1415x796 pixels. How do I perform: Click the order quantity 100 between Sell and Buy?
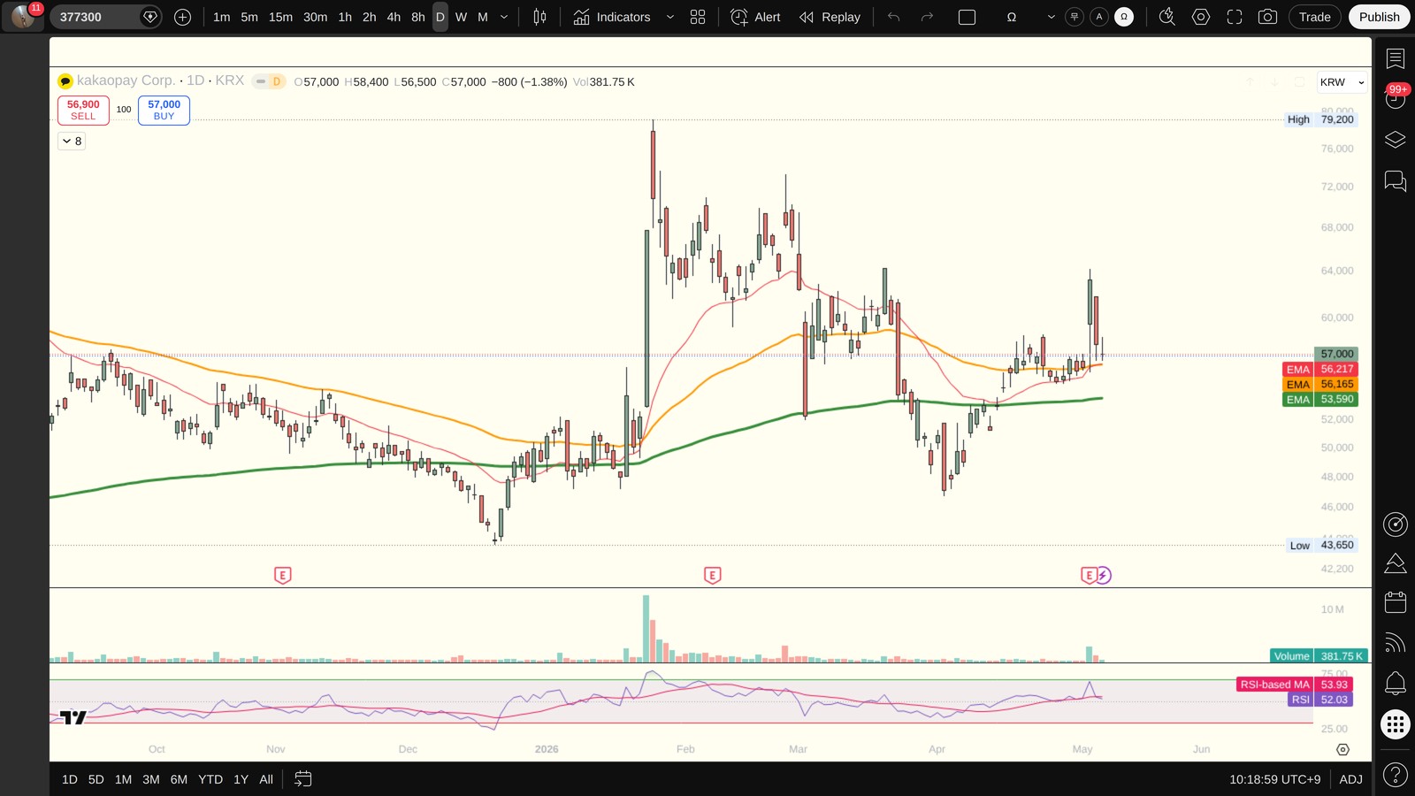click(124, 110)
